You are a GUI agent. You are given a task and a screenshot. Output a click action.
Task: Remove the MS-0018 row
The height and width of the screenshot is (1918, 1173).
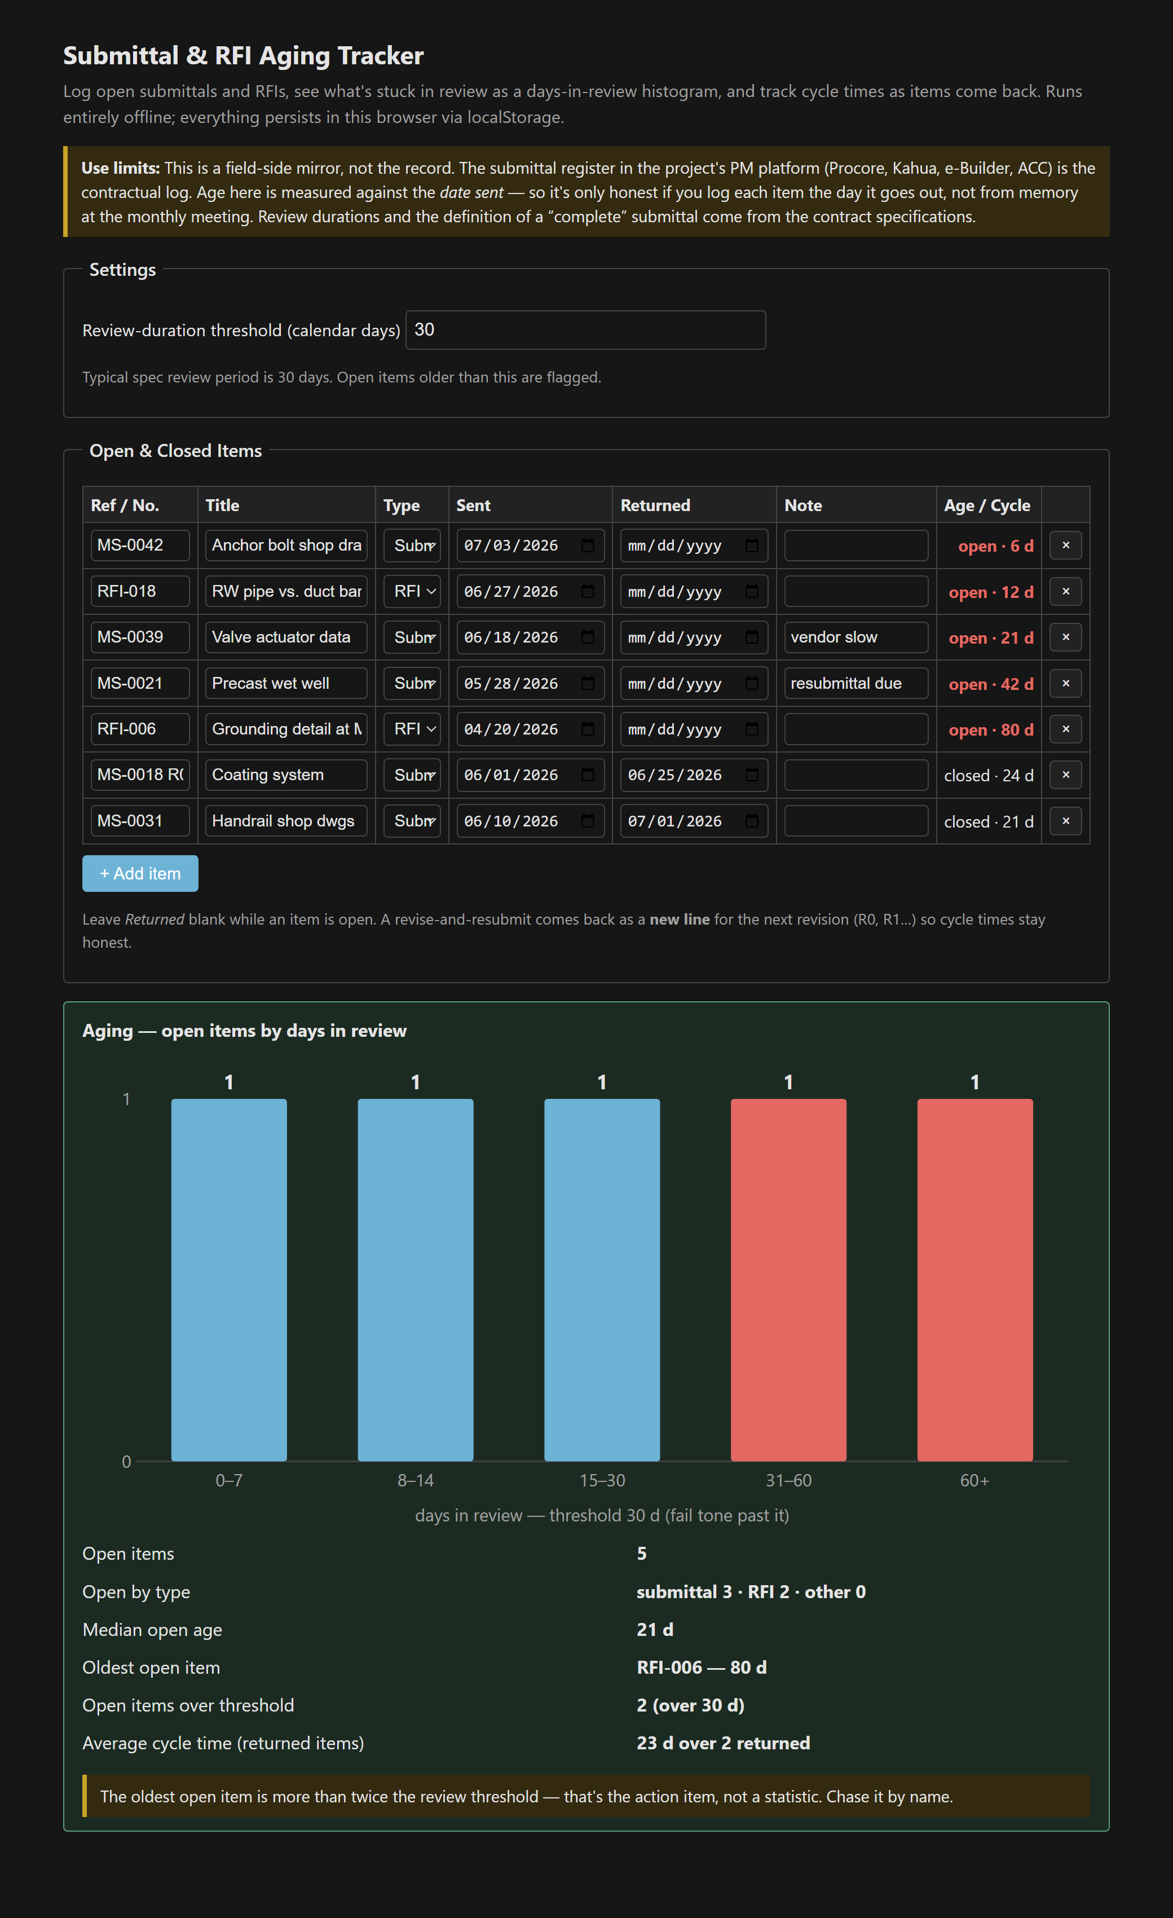1065,775
